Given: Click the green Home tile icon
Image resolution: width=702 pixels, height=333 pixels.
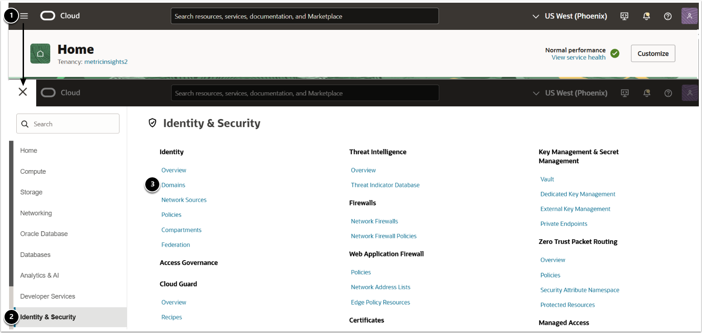Looking at the screenshot, I should coord(40,53).
